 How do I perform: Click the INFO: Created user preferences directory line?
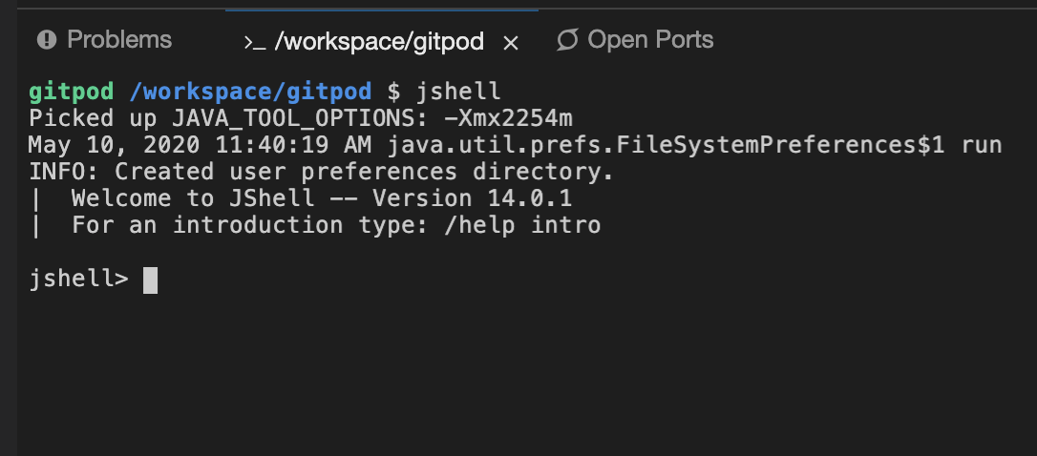click(322, 172)
